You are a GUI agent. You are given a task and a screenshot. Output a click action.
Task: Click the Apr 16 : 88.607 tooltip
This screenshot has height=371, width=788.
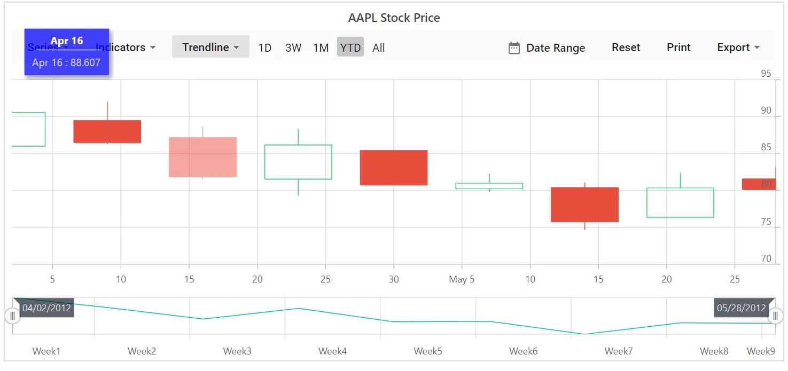pos(67,52)
